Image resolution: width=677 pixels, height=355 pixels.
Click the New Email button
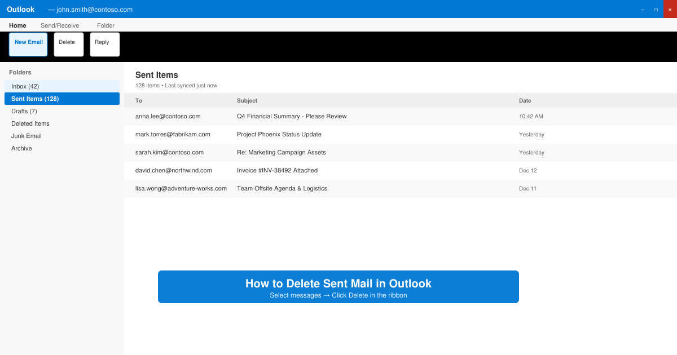coord(28,45)
